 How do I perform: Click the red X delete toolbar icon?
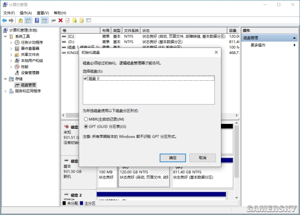pyautogui.click(x=61, y=20)
